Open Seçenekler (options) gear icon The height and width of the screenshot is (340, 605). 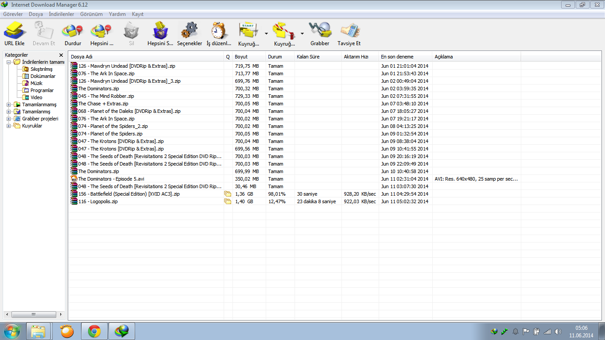[189, 31]
